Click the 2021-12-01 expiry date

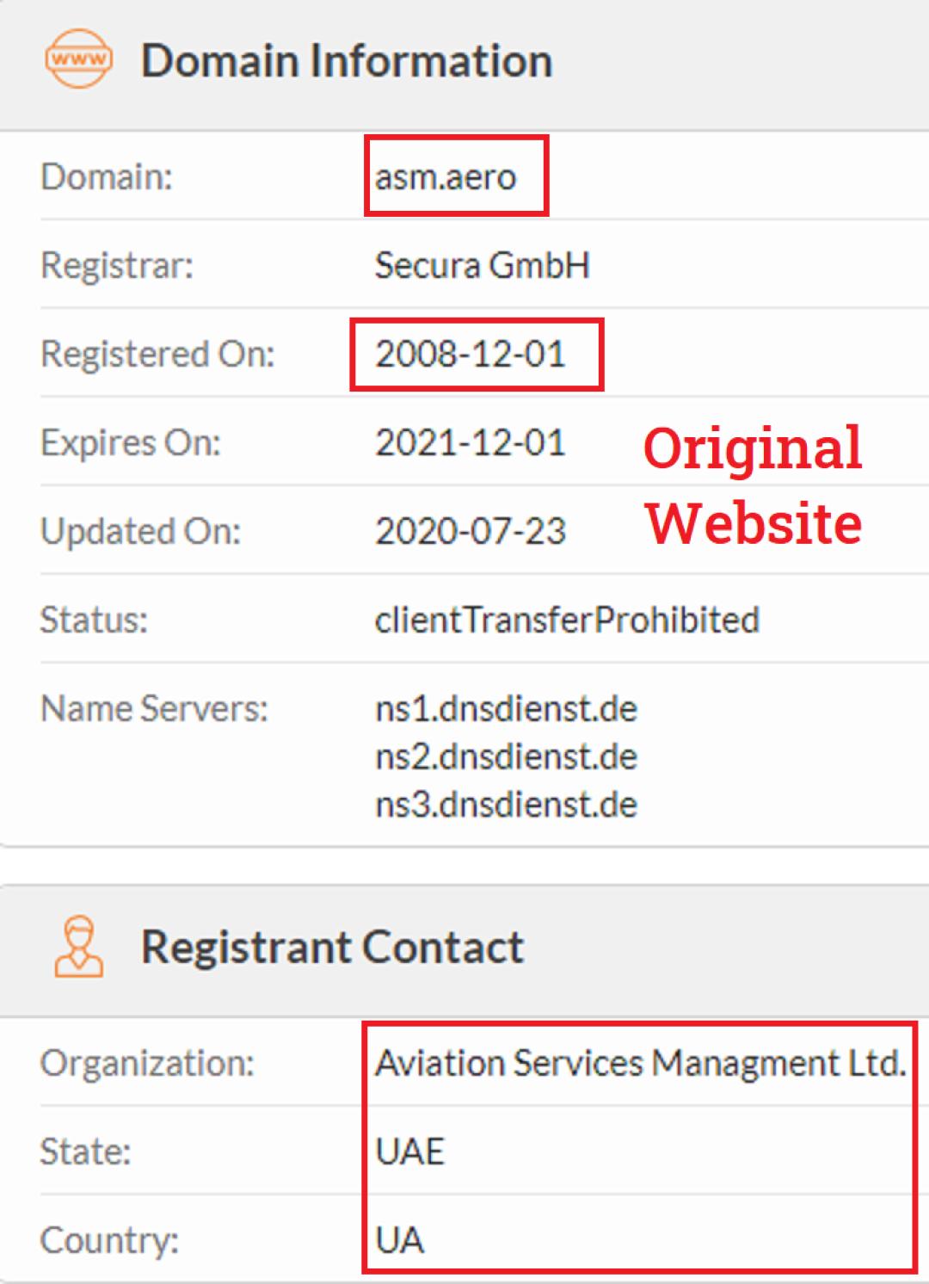[x=471, y=443]
